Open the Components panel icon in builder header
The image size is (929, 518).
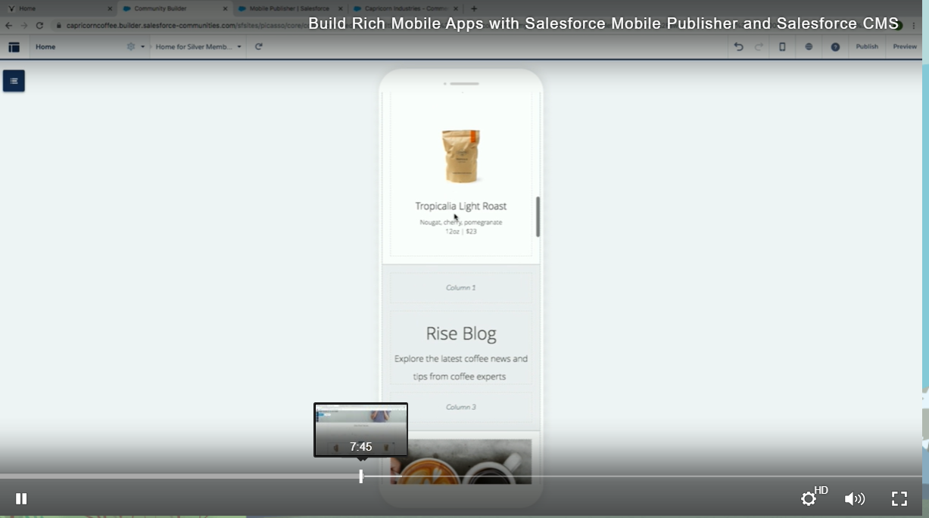click(14, 47)
